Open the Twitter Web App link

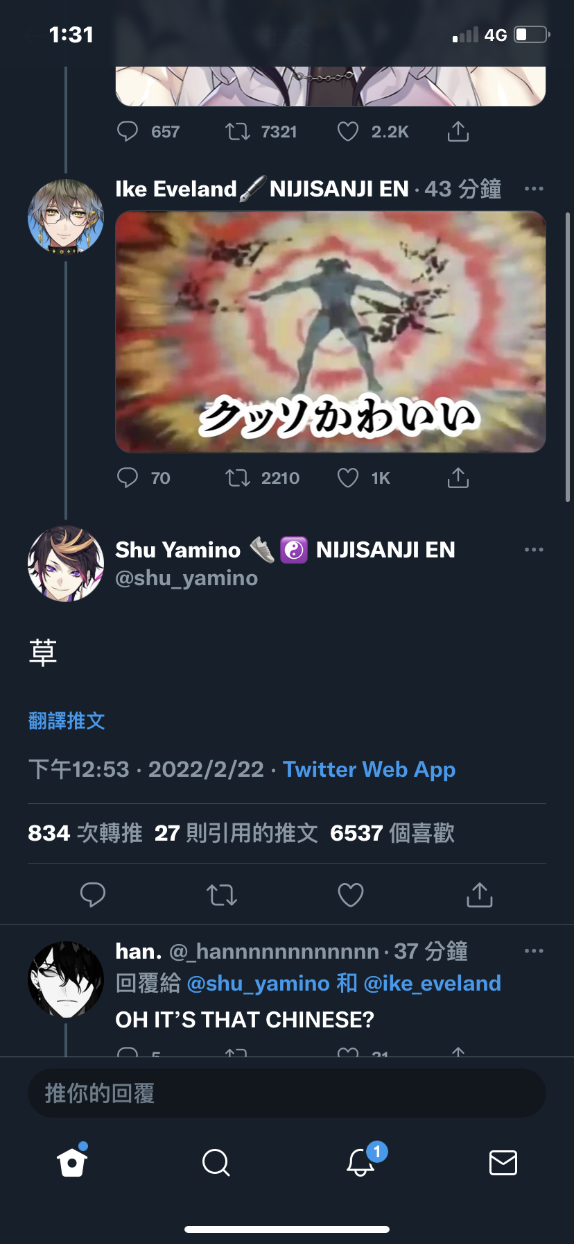(369, 769)
